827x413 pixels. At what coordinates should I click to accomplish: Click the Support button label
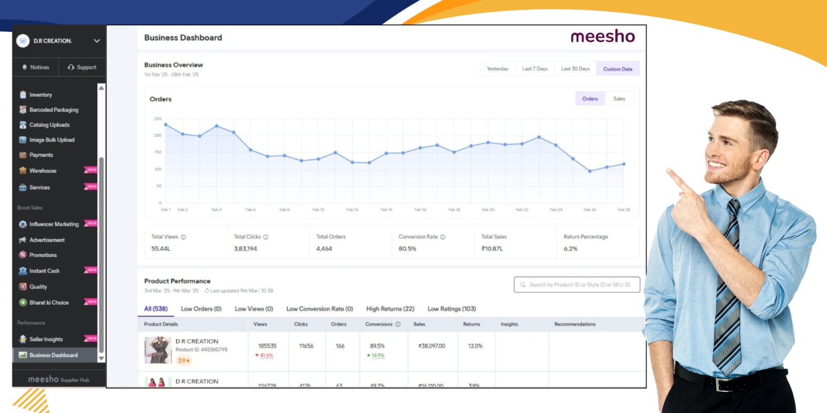tap(86, 67)
